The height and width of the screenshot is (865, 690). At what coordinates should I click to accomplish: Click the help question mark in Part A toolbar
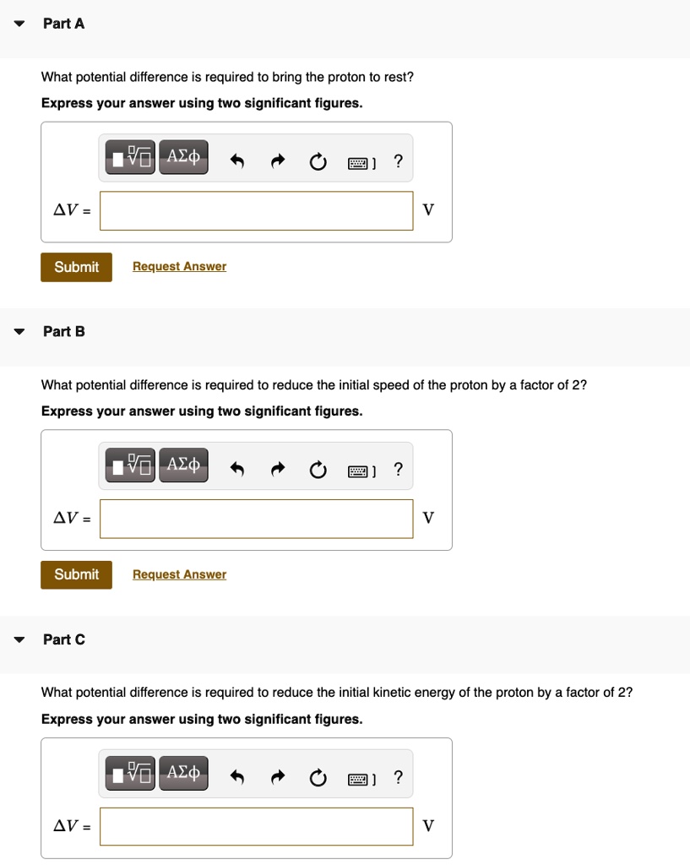[398, 160]
